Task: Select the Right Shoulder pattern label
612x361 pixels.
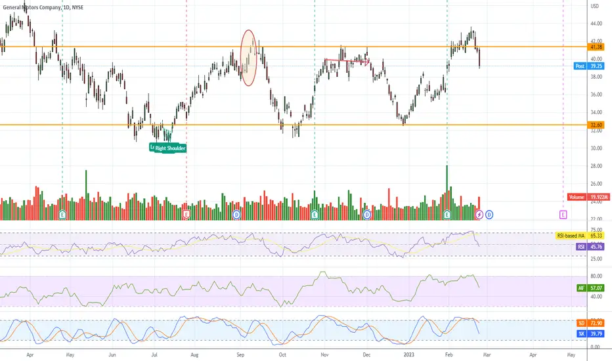Action: pos(170,148)
